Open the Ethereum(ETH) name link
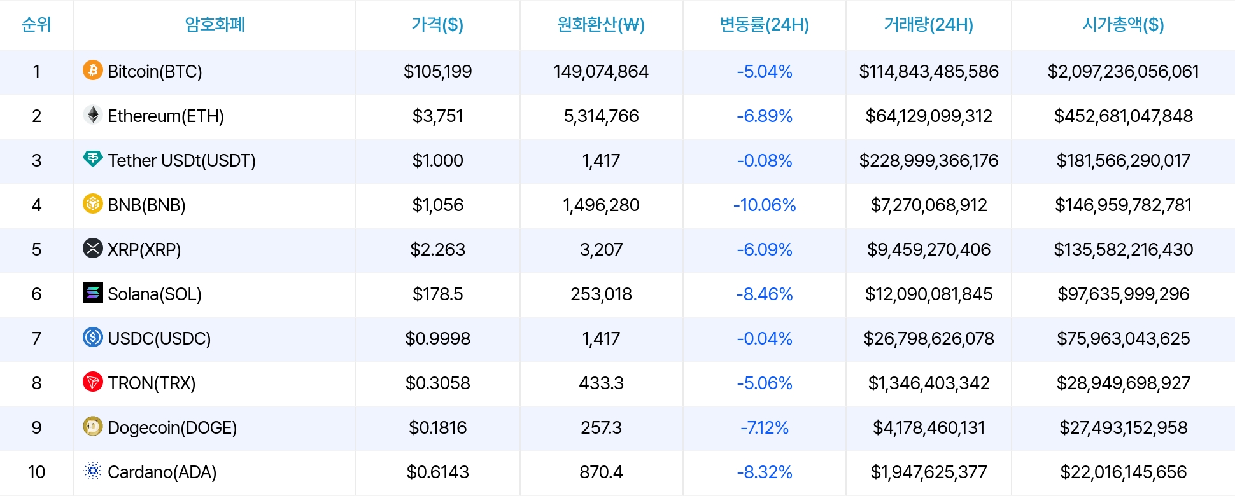 166,116
